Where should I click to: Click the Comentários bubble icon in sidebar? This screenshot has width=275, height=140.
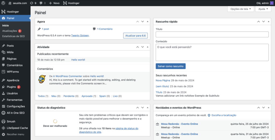tap(3, 65)
